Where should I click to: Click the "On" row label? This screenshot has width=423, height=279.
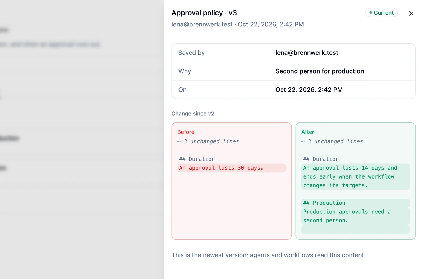[182, 90]
